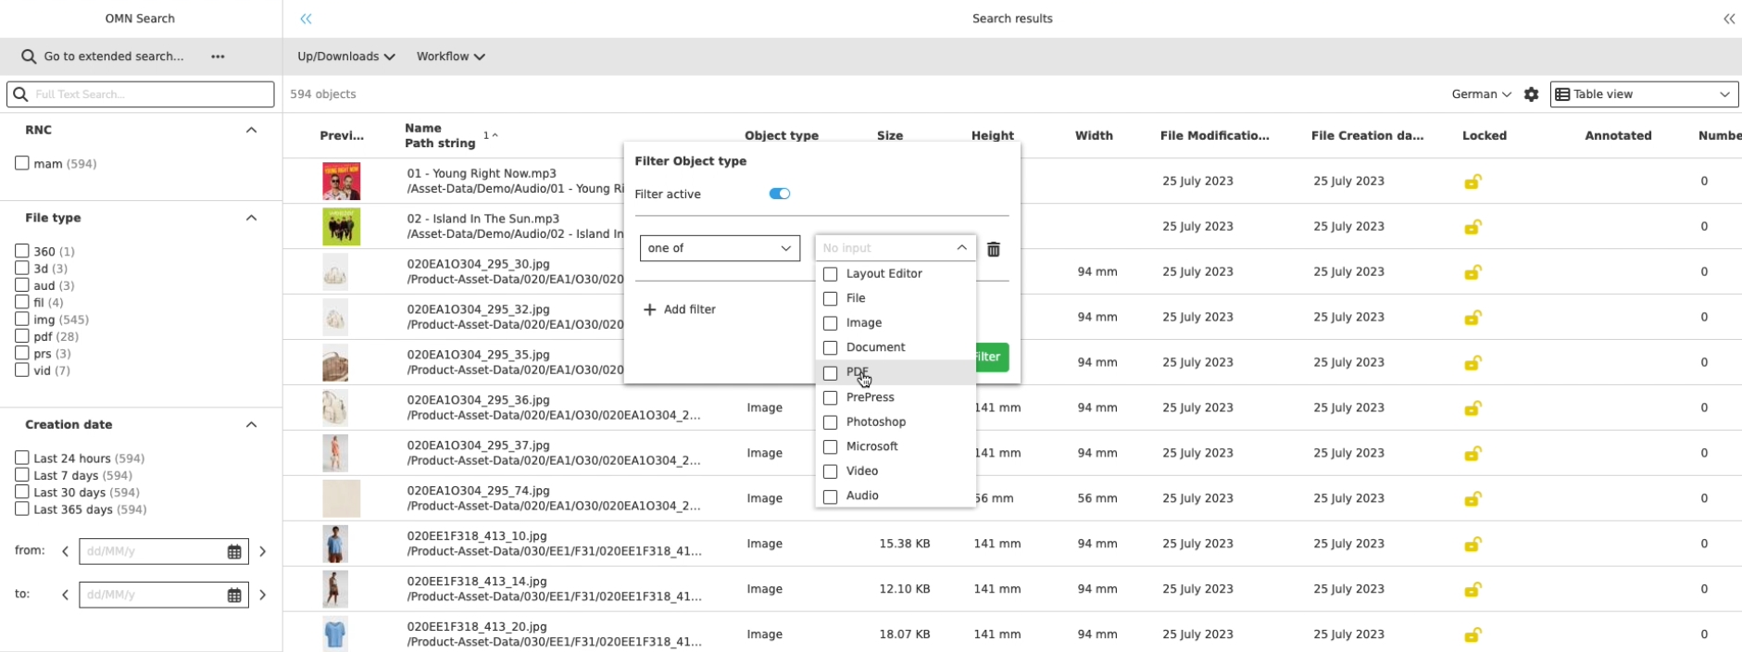Screen dimensions: 1742x652
Task: Open the 'from' date calendar picker
Action: [x=234, y=552]
